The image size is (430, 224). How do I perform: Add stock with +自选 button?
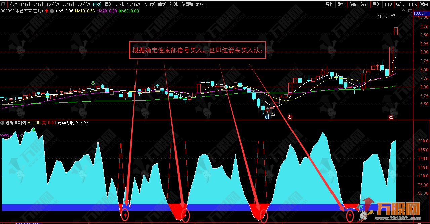coord(412,4)
